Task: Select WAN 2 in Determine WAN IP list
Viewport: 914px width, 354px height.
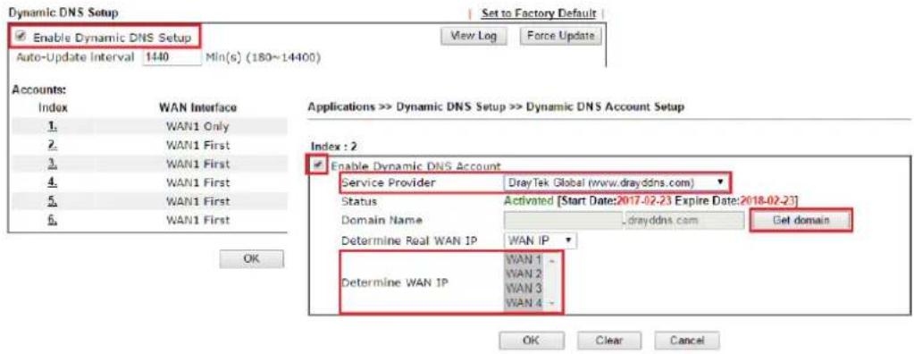Action: tap(523, 274)
